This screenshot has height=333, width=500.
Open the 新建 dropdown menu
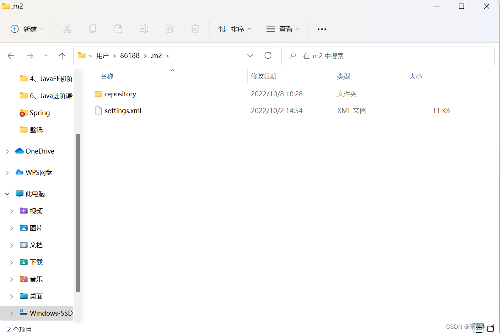pos(27,29)
